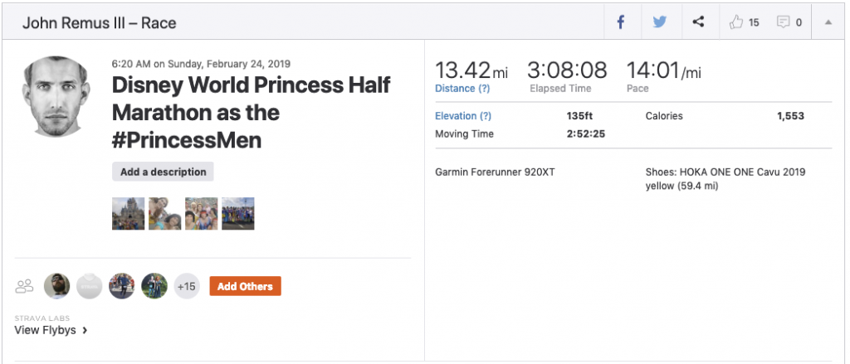Open the Elevation help link

tap(463, 116)
